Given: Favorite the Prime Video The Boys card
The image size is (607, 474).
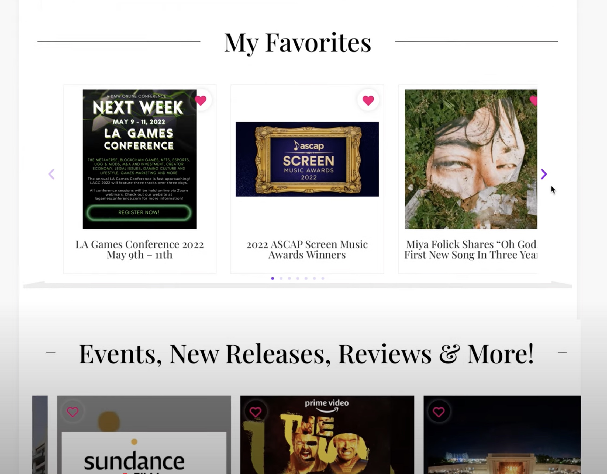Looking at the screenshot, I should tap(256, 412).
